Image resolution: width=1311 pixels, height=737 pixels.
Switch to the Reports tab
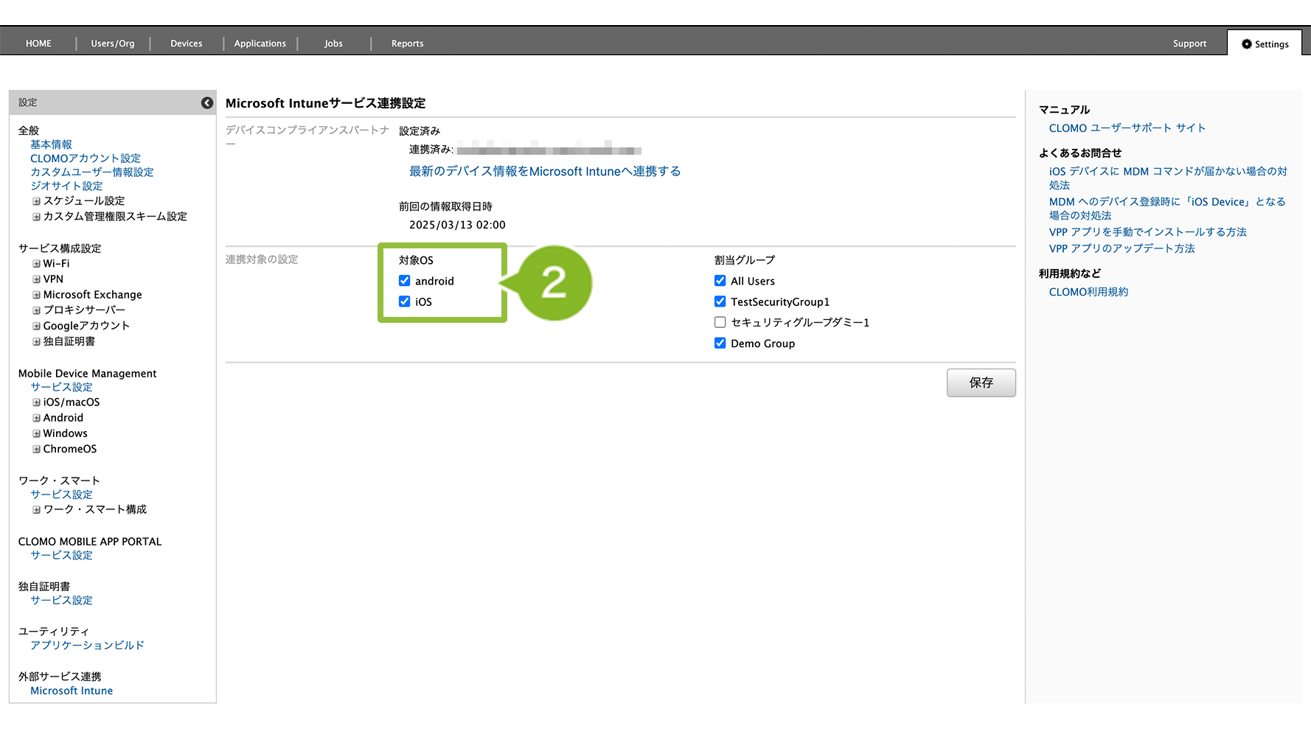click(x=408, y=43)
